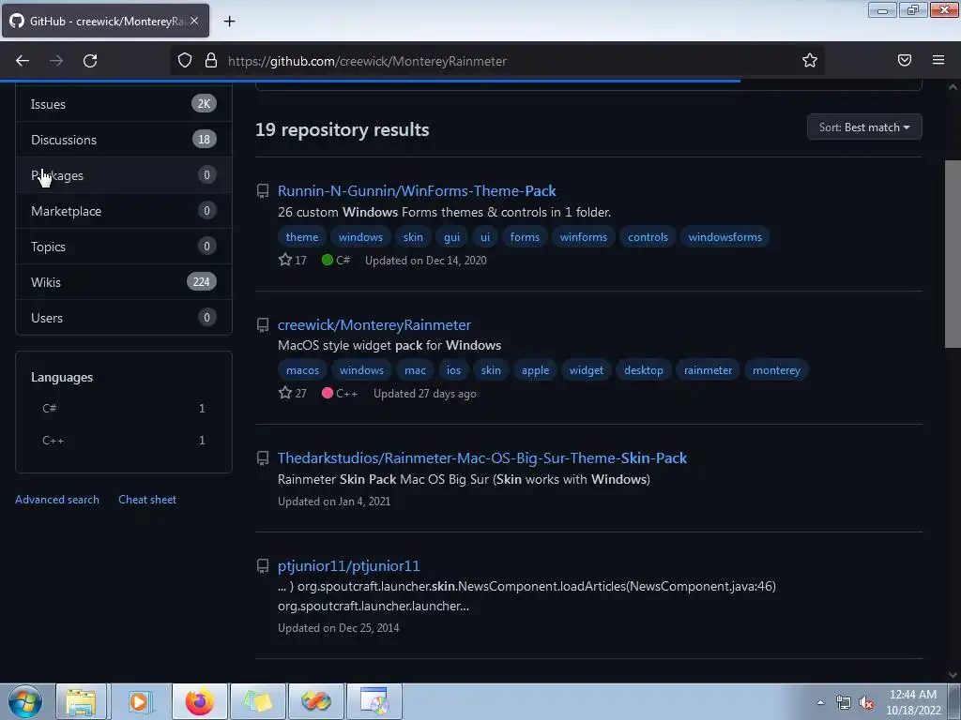Filter results by Issues
961x720 pixels.
[x=124, y=104]
